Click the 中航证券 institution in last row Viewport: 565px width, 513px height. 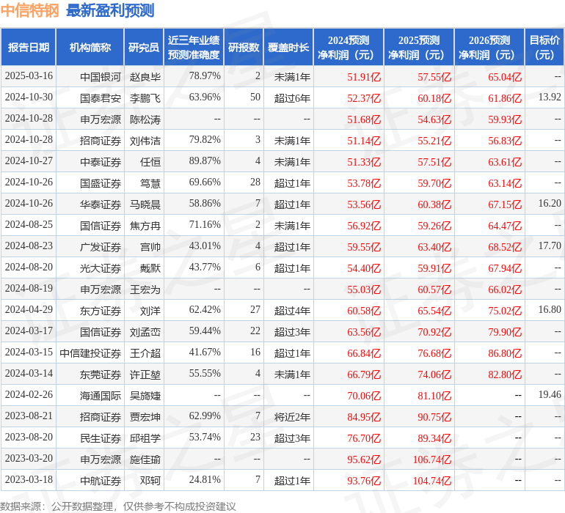101,481
